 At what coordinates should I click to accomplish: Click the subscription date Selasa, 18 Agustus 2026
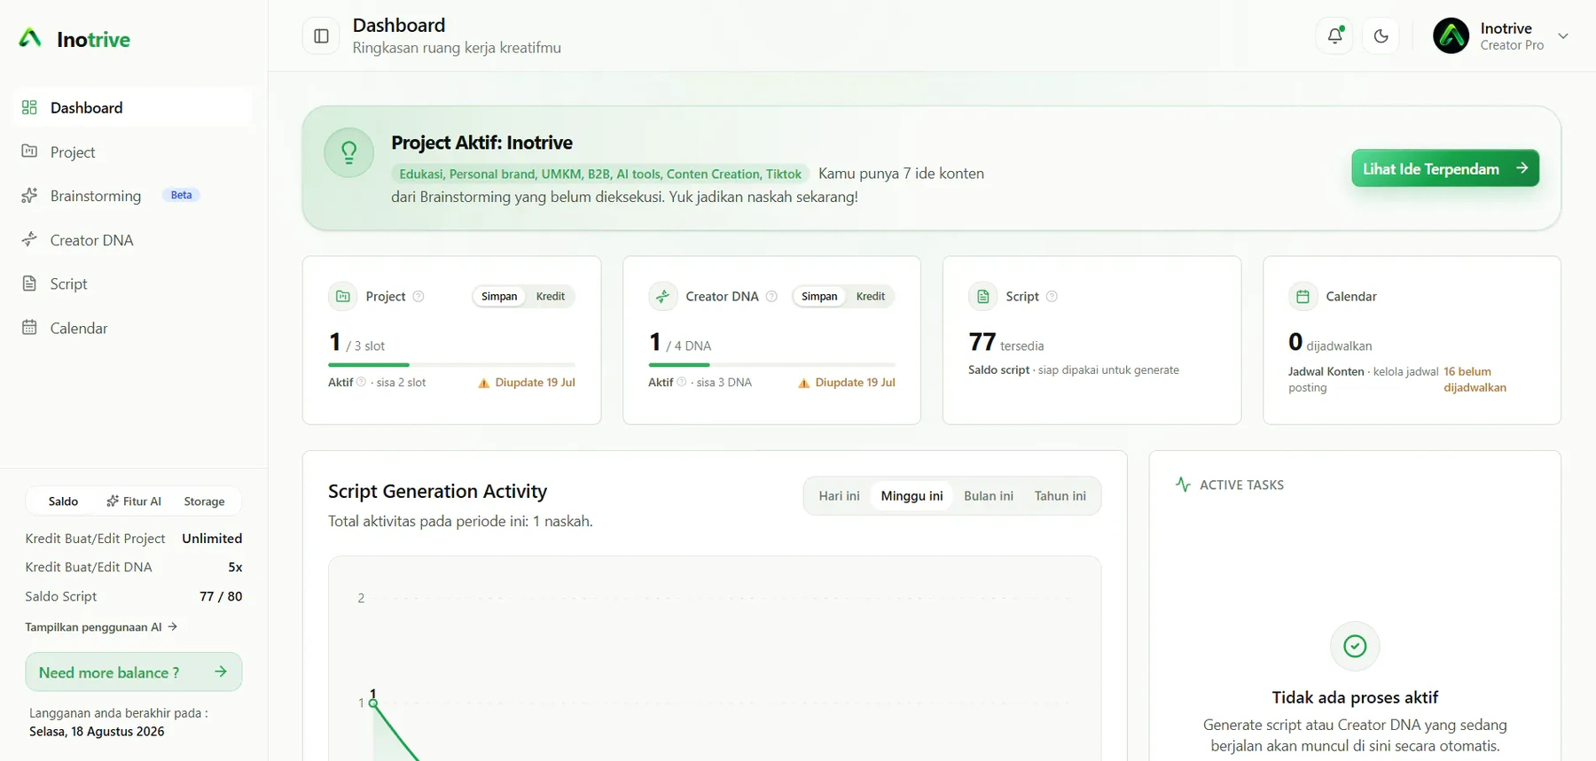(x=97, y=731)
